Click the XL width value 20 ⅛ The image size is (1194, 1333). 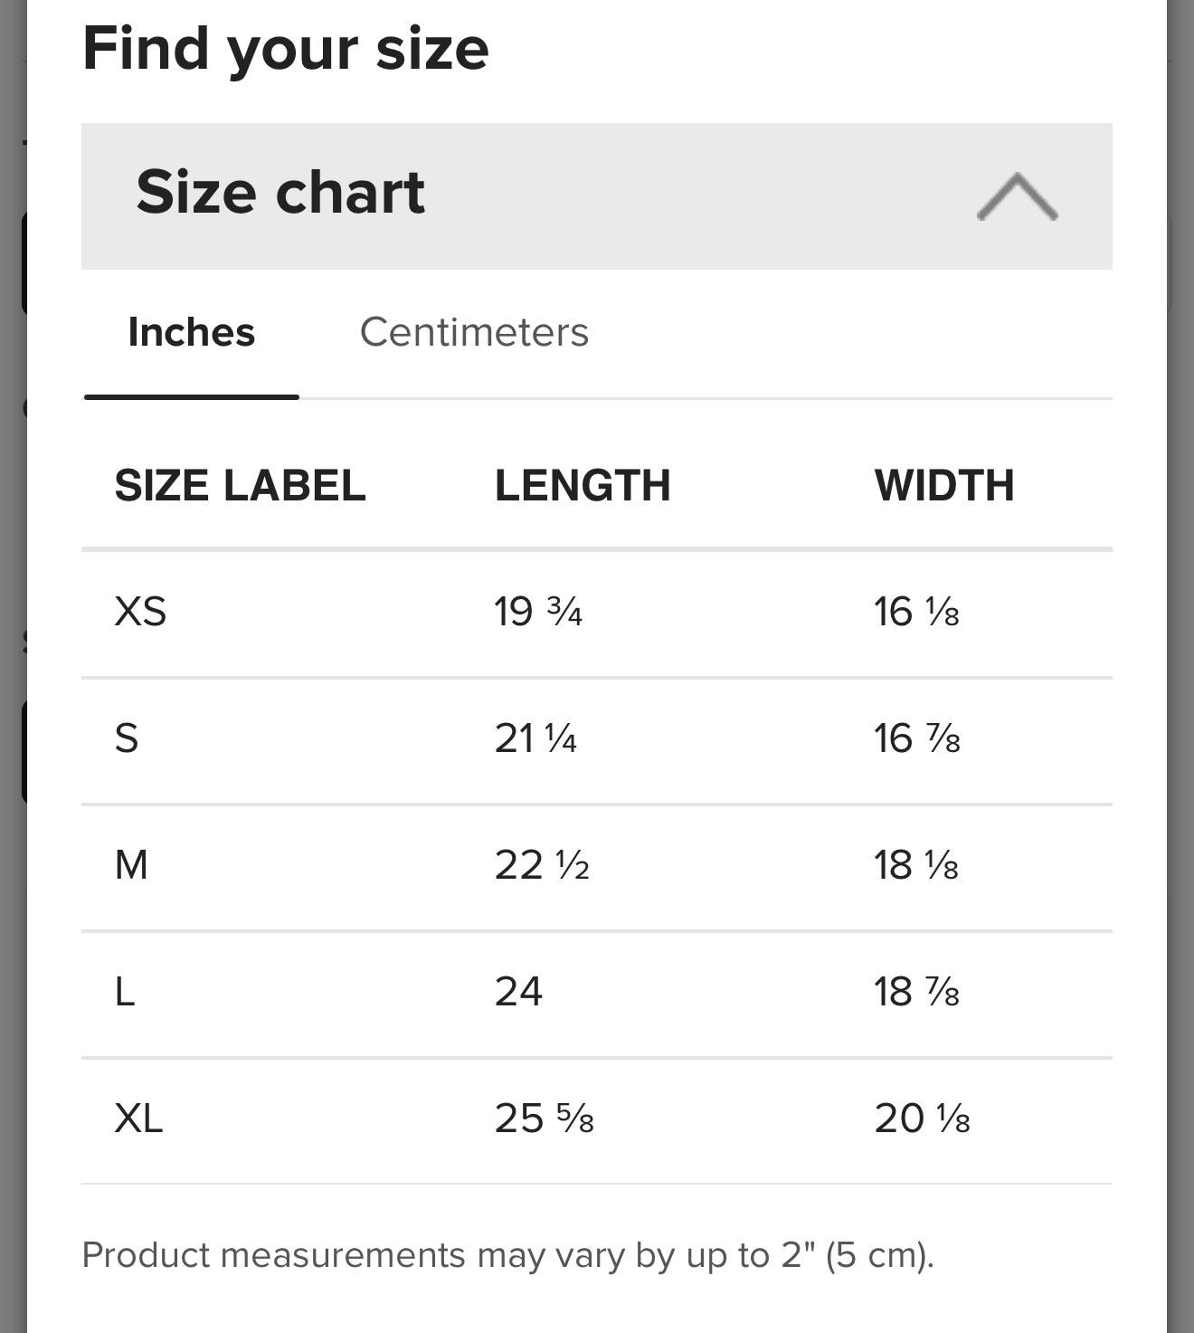tap(922, 1119)
